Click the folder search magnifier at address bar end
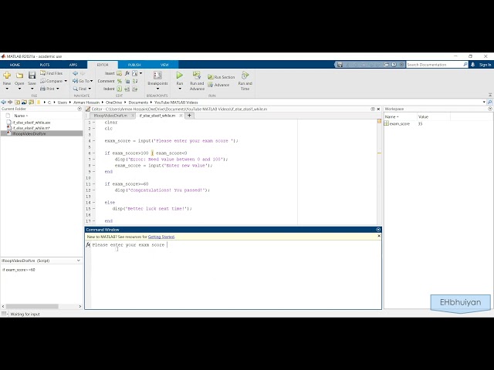The height and width of the screenshot is (370, 494). (489, 103)
